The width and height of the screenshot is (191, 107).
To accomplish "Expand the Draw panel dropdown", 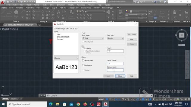I will (16, 21).
